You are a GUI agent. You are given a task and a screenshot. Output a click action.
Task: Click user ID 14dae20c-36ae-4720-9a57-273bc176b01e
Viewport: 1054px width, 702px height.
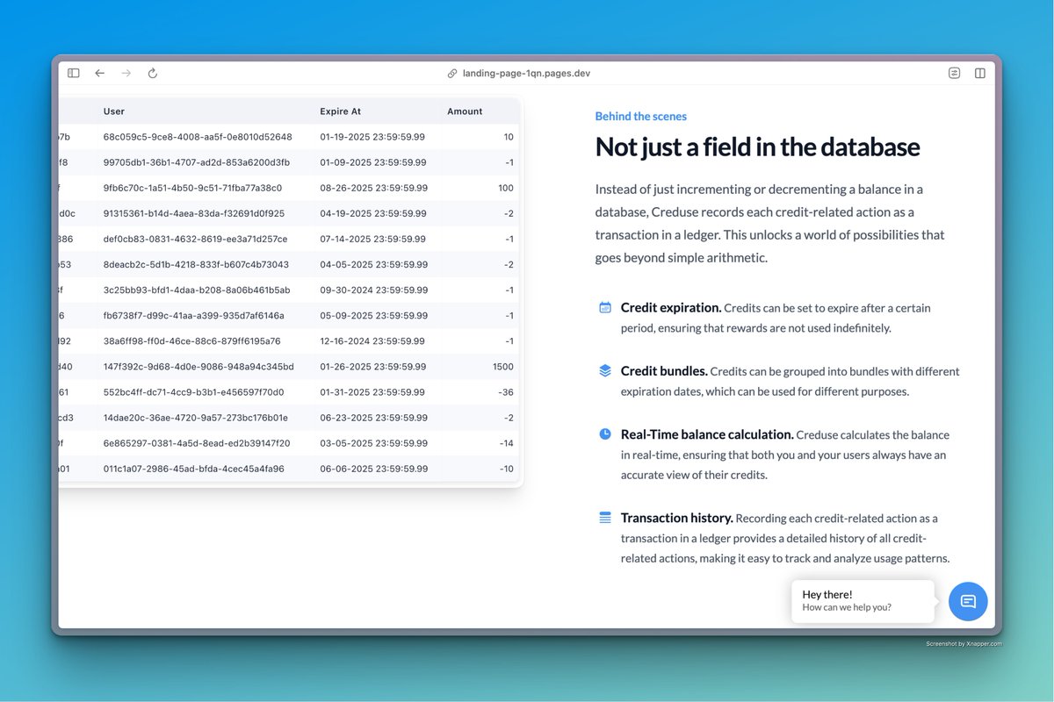point(196,417)
